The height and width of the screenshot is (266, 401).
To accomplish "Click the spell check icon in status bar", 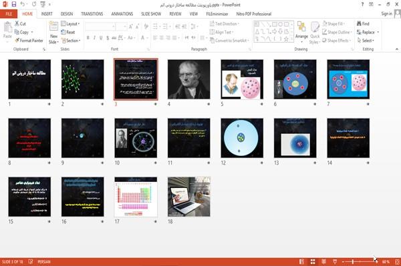I will pos(31,261).
